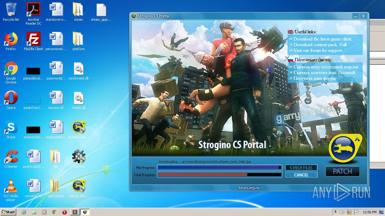
Task: Open the Windows Start menu
Action: click(8, 212)
